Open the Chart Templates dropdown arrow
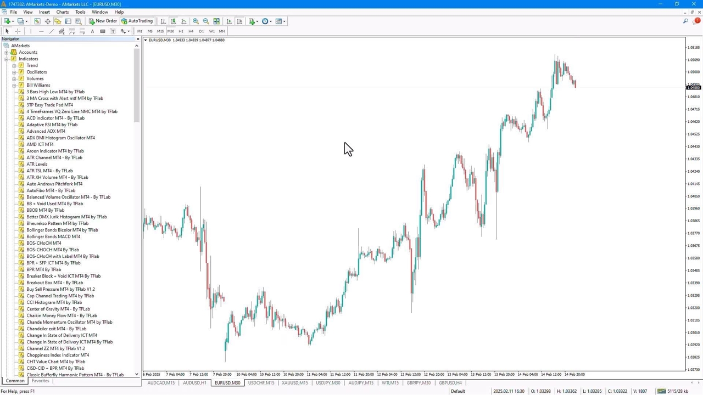703x395 pixels. pos(284,21)
